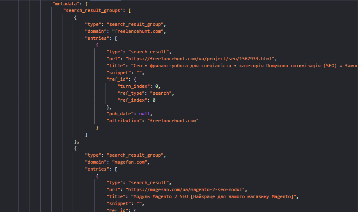Click the "Модуль Magento 2 SEO" title string

click(213, 196)
